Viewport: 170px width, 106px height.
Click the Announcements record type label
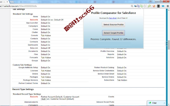[x=31, y=102]
